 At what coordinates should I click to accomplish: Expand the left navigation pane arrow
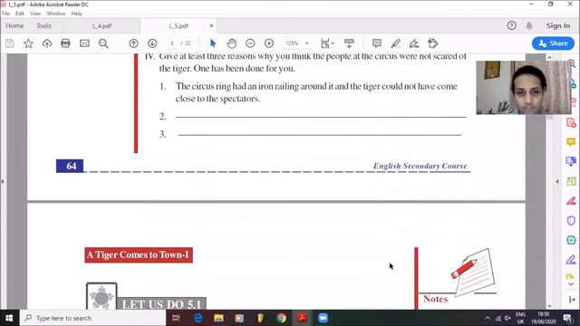[3, 181]
